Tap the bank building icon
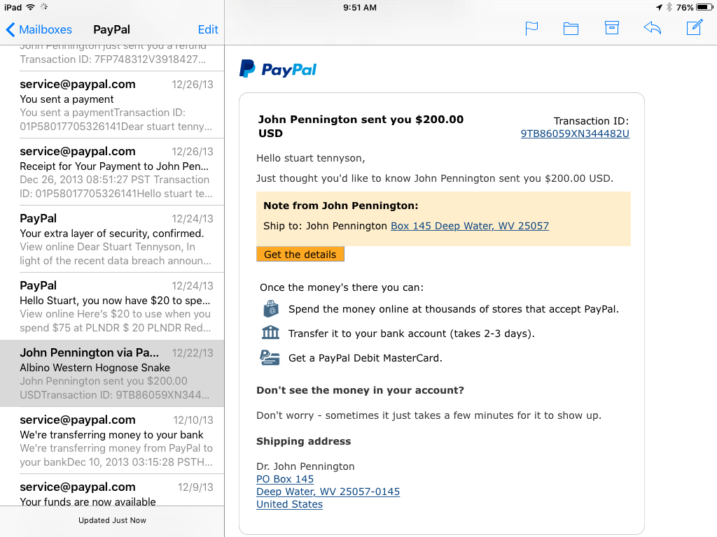 tap(270, 333)
